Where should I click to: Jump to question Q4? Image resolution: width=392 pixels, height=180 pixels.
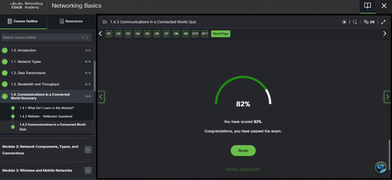coord(138,34)
